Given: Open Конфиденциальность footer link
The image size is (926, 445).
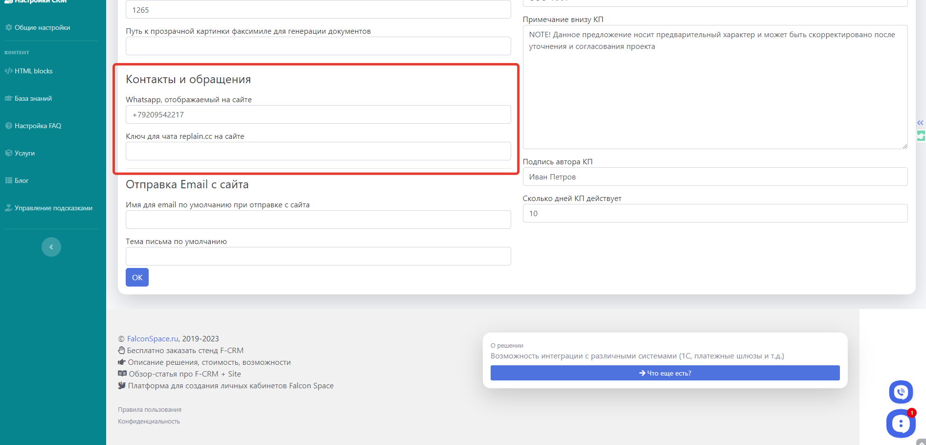Looking at the screenshot, I should tap(149, 422).
